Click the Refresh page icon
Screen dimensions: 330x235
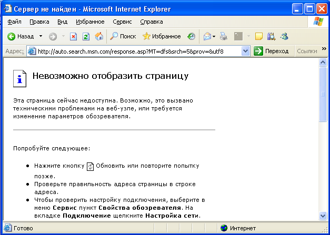point(86,37)
